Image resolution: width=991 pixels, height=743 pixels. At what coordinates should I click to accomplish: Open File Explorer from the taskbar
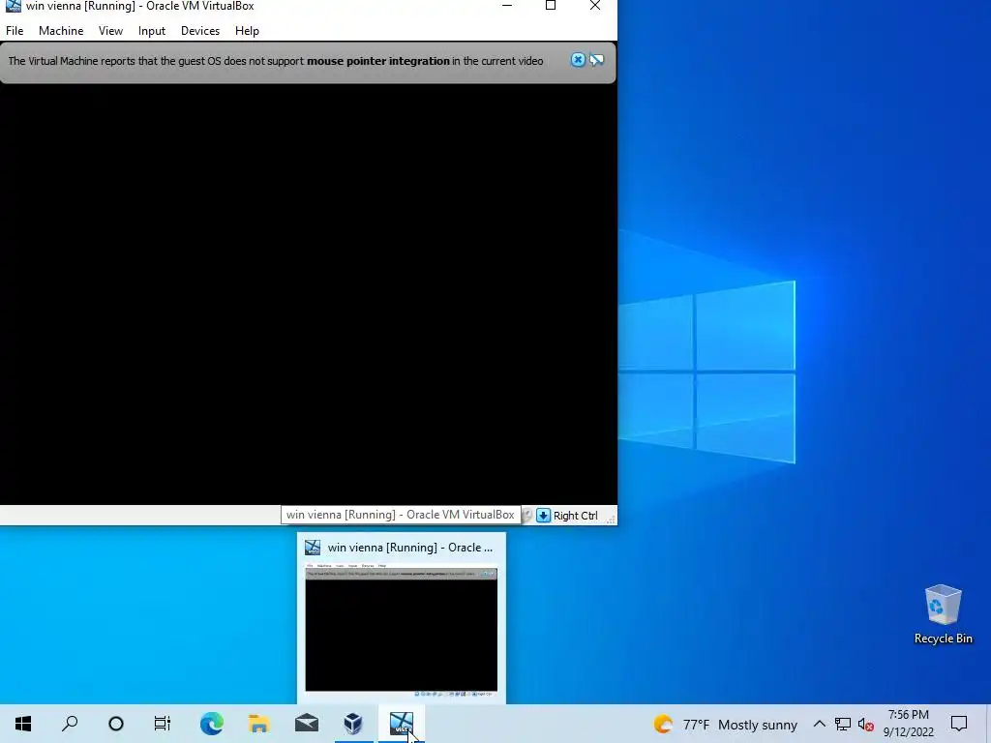click(x=259, y=724)
